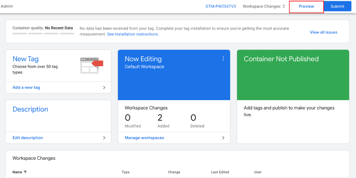Click the blue Submit button
The width and height of the screenshot is (356, 178).
[x=337, y=6]
